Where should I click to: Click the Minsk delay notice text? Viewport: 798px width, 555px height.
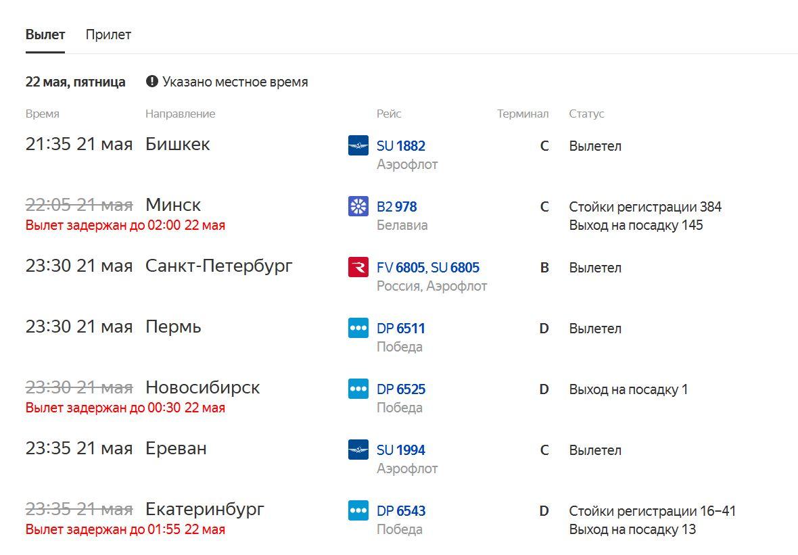[125, 225]
